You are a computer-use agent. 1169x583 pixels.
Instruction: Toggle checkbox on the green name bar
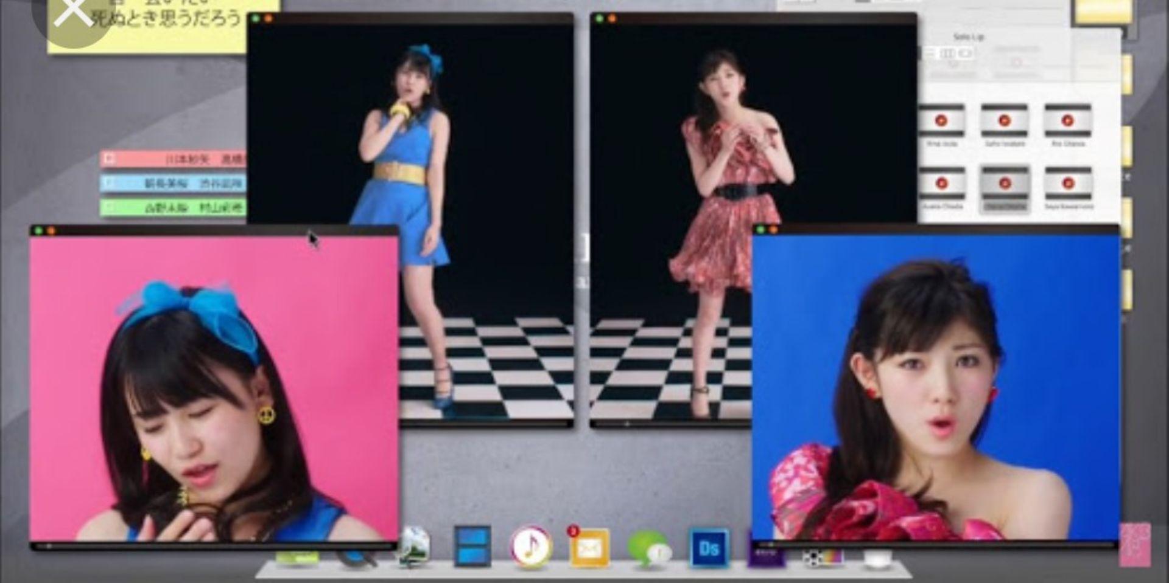pos(110,208)
